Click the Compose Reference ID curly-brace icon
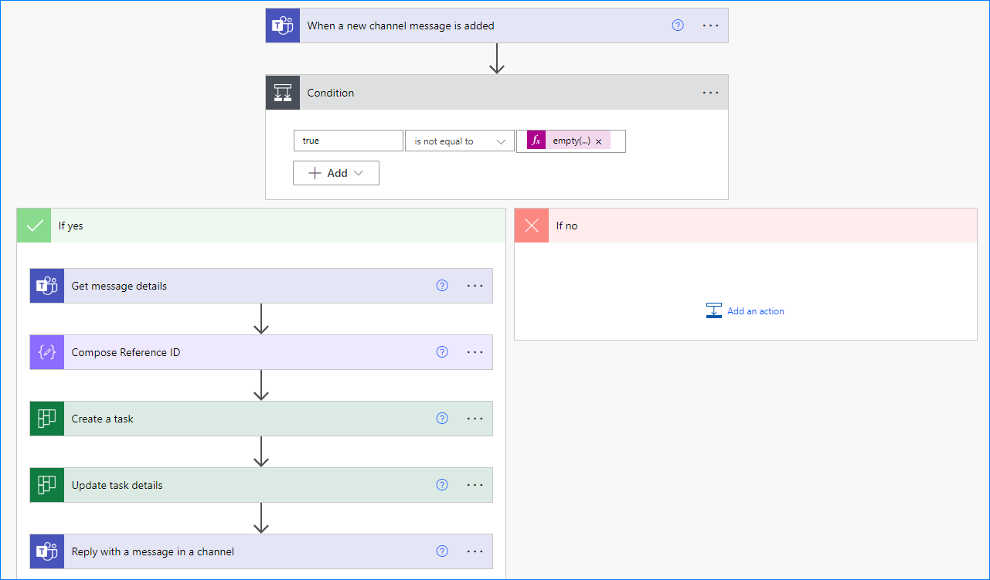The width and height of the screenshot is (990, 580). (46, 352)
